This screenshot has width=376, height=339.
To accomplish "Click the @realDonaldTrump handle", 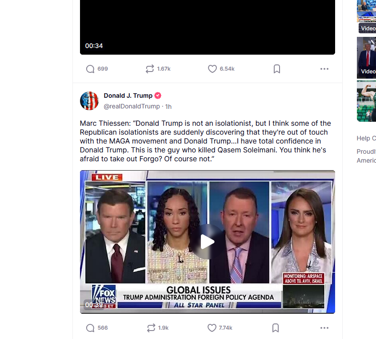I will click(x=132, y=106).
